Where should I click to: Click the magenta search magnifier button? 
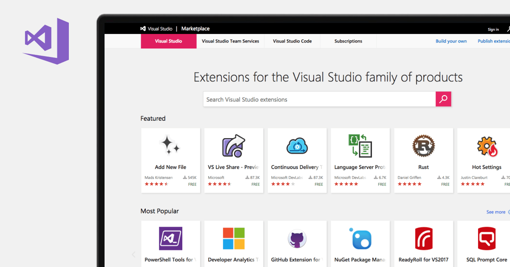(443, 99)
